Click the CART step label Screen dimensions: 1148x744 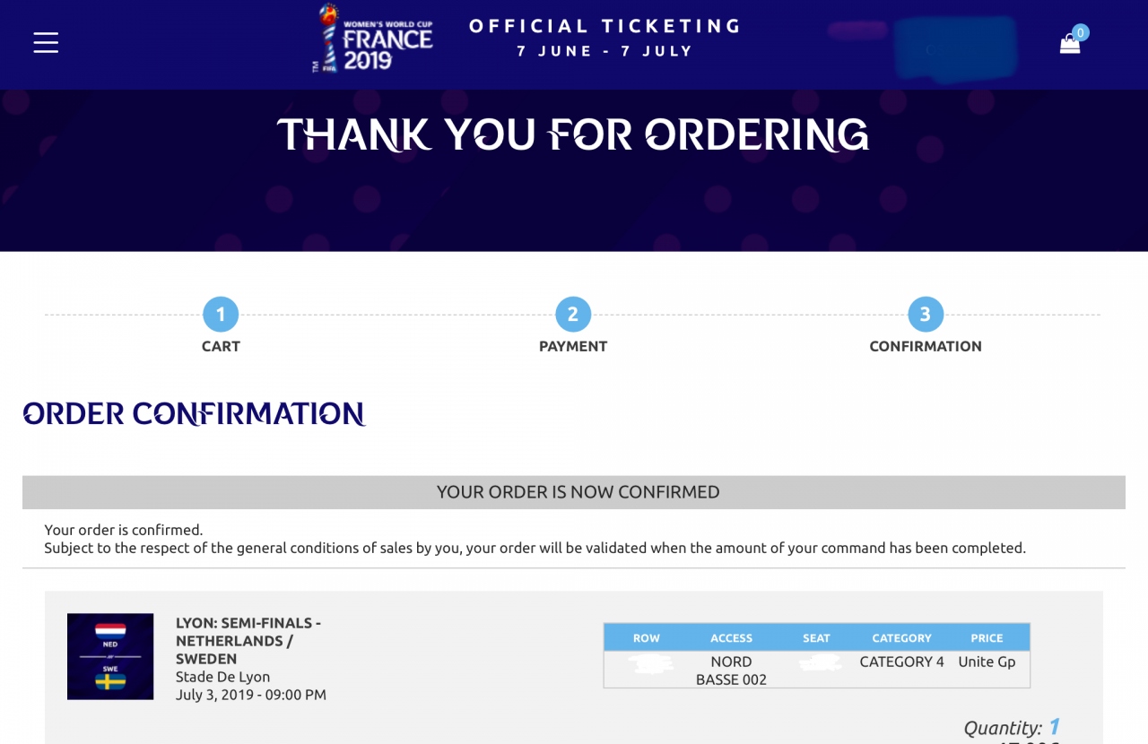[x=221, y=346]
